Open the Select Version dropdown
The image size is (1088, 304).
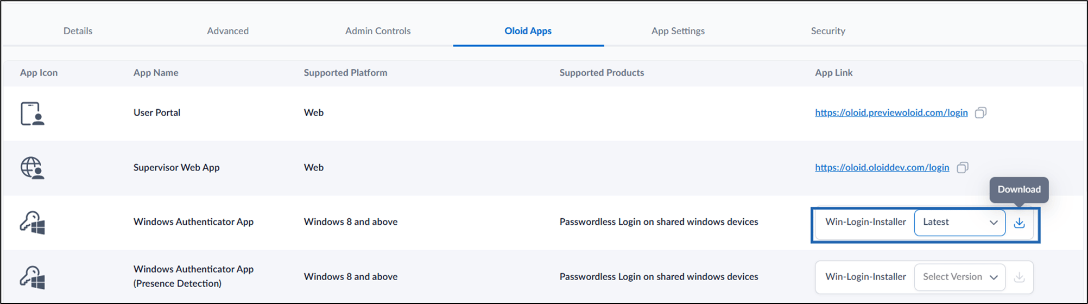pos(960,277)
